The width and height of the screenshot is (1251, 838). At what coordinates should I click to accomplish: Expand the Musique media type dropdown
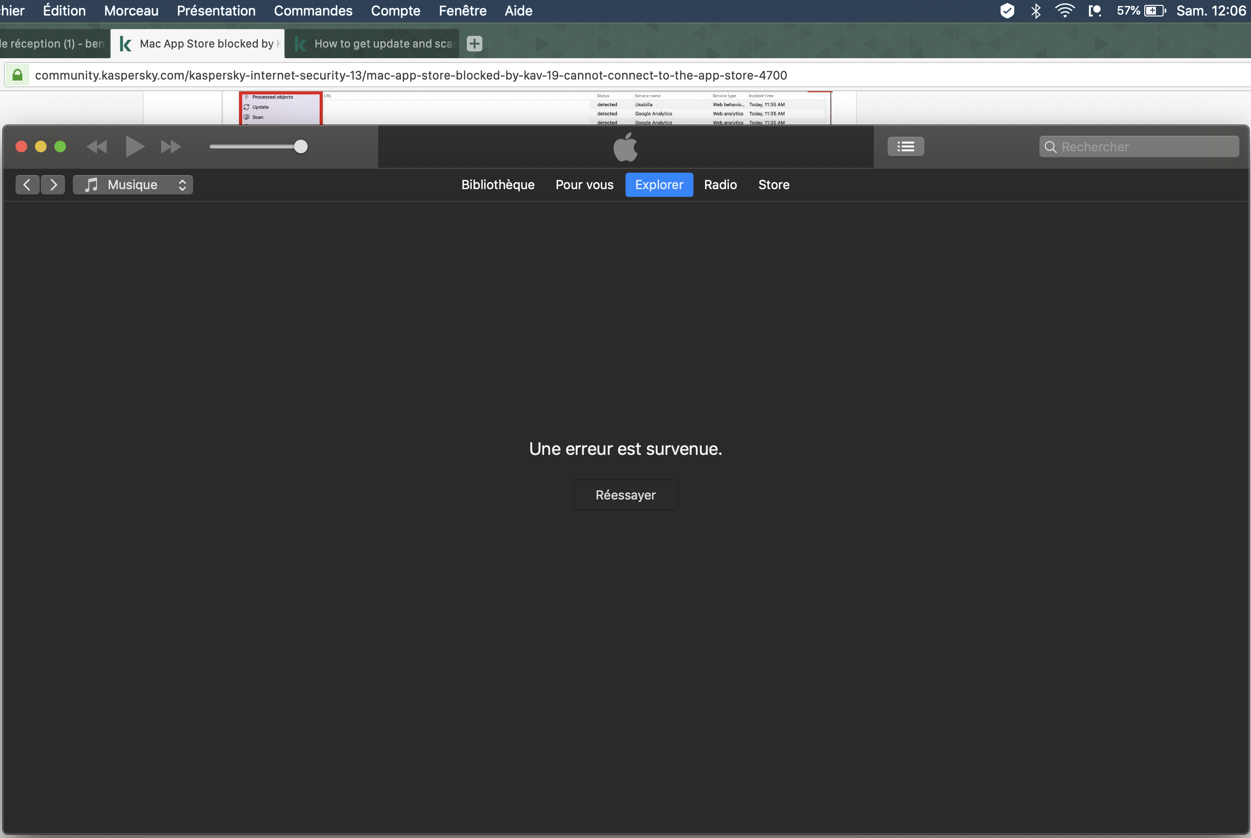click(132, 185)
